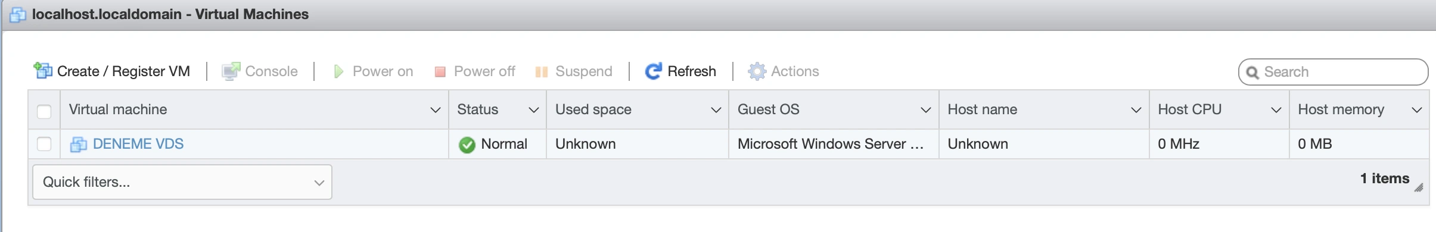The height and width of the screenshot is (232, 1436).
Task: Open the Quick filters dropdown
Action: [182, 182]
